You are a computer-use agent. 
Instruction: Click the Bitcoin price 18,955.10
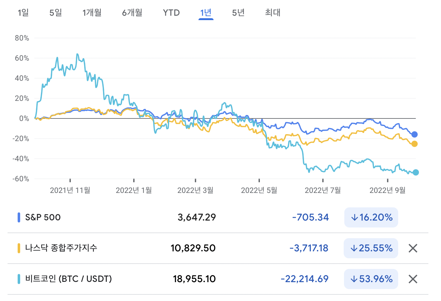tap(194, 279)
